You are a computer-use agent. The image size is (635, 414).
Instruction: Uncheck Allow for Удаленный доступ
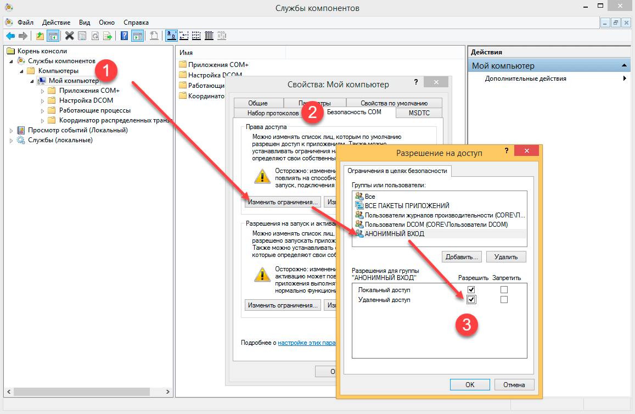coord(471,300)
